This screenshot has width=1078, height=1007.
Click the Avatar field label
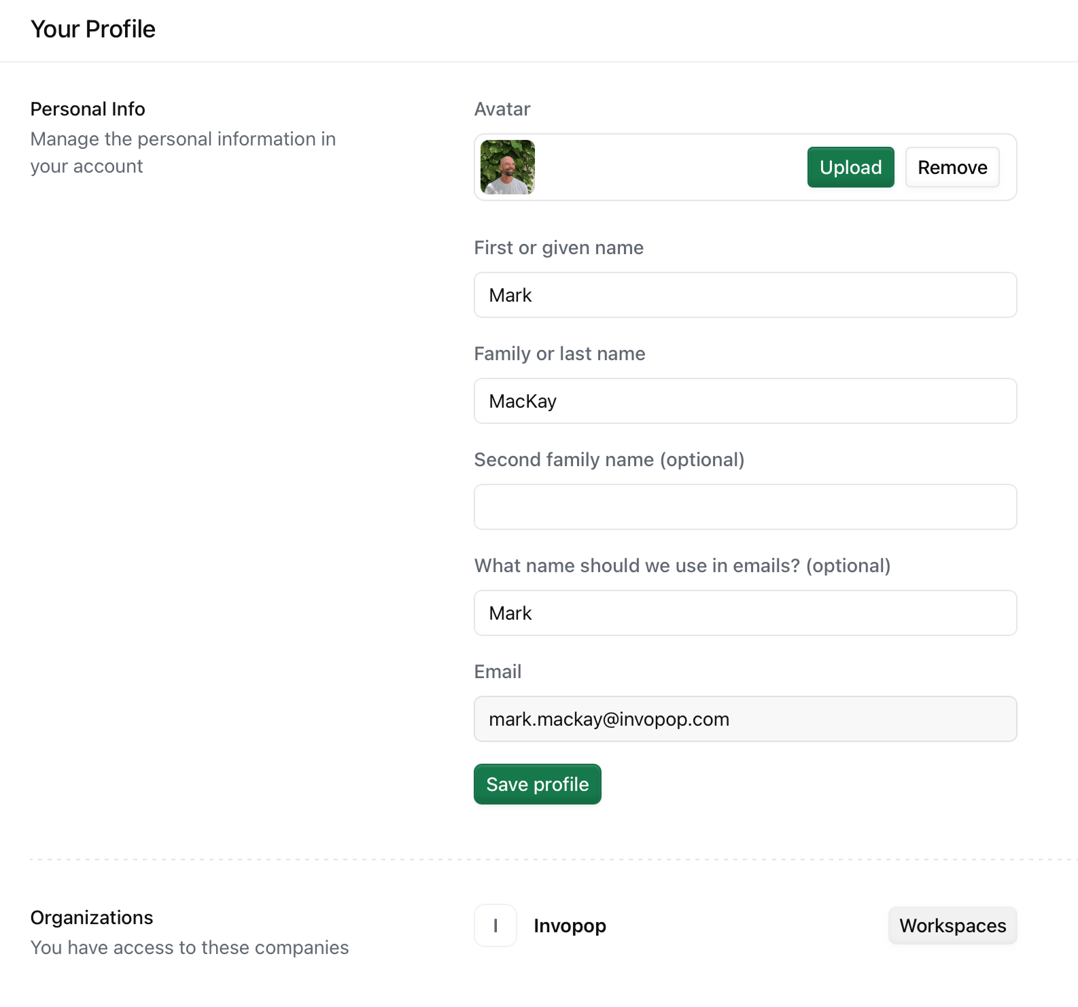click(x=502, y=109)
